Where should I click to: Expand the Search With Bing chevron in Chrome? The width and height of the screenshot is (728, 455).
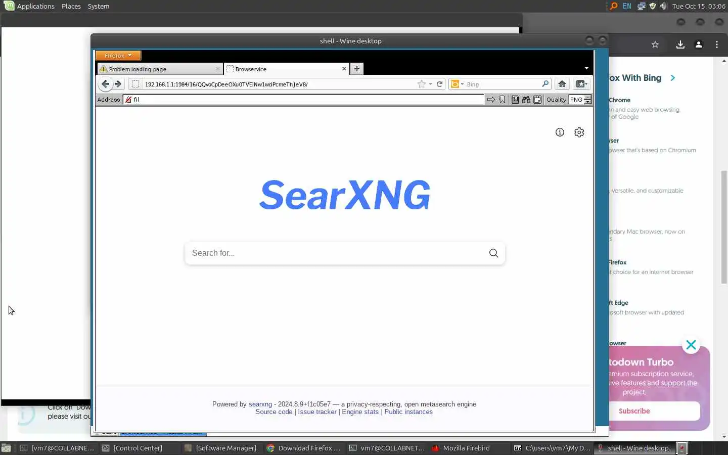pos(672,78)
